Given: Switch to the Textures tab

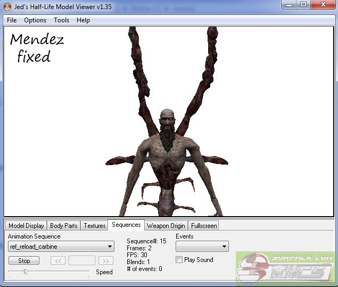Looking at the screenshot, I should click(95, 226).
